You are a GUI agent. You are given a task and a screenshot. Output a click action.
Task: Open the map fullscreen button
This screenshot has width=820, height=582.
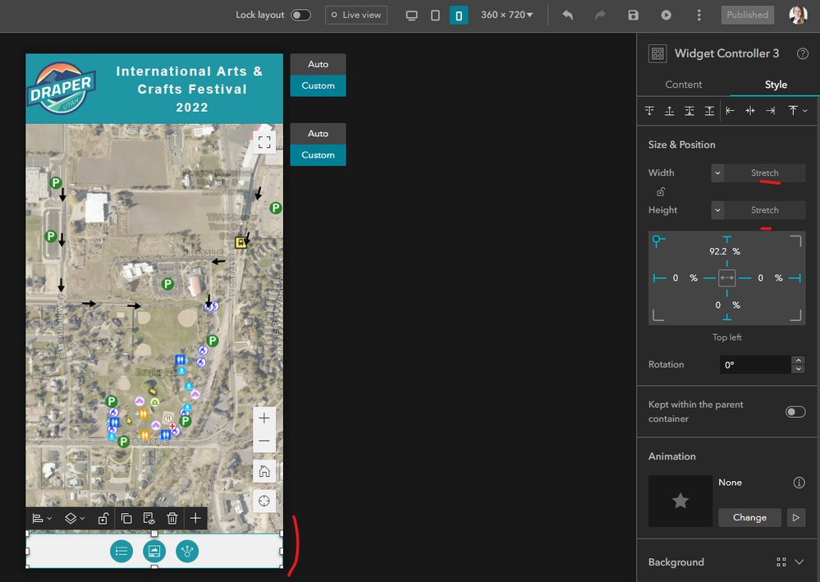pos(264,142)
